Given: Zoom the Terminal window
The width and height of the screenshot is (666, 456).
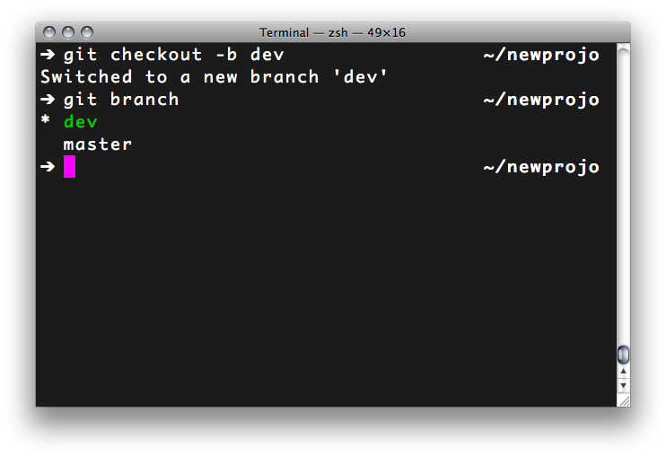Looking at the screenshot, I should [x=87, y=32].
